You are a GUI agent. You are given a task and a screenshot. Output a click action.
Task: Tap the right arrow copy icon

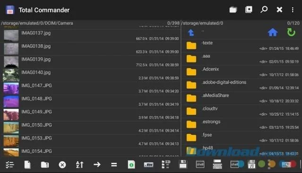(x=97, y=165)
